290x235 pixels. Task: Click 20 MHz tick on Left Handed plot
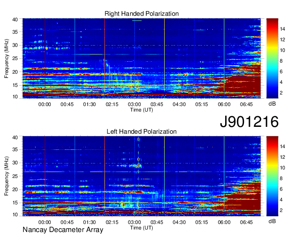pyautogui.click(x=15, y=189)
